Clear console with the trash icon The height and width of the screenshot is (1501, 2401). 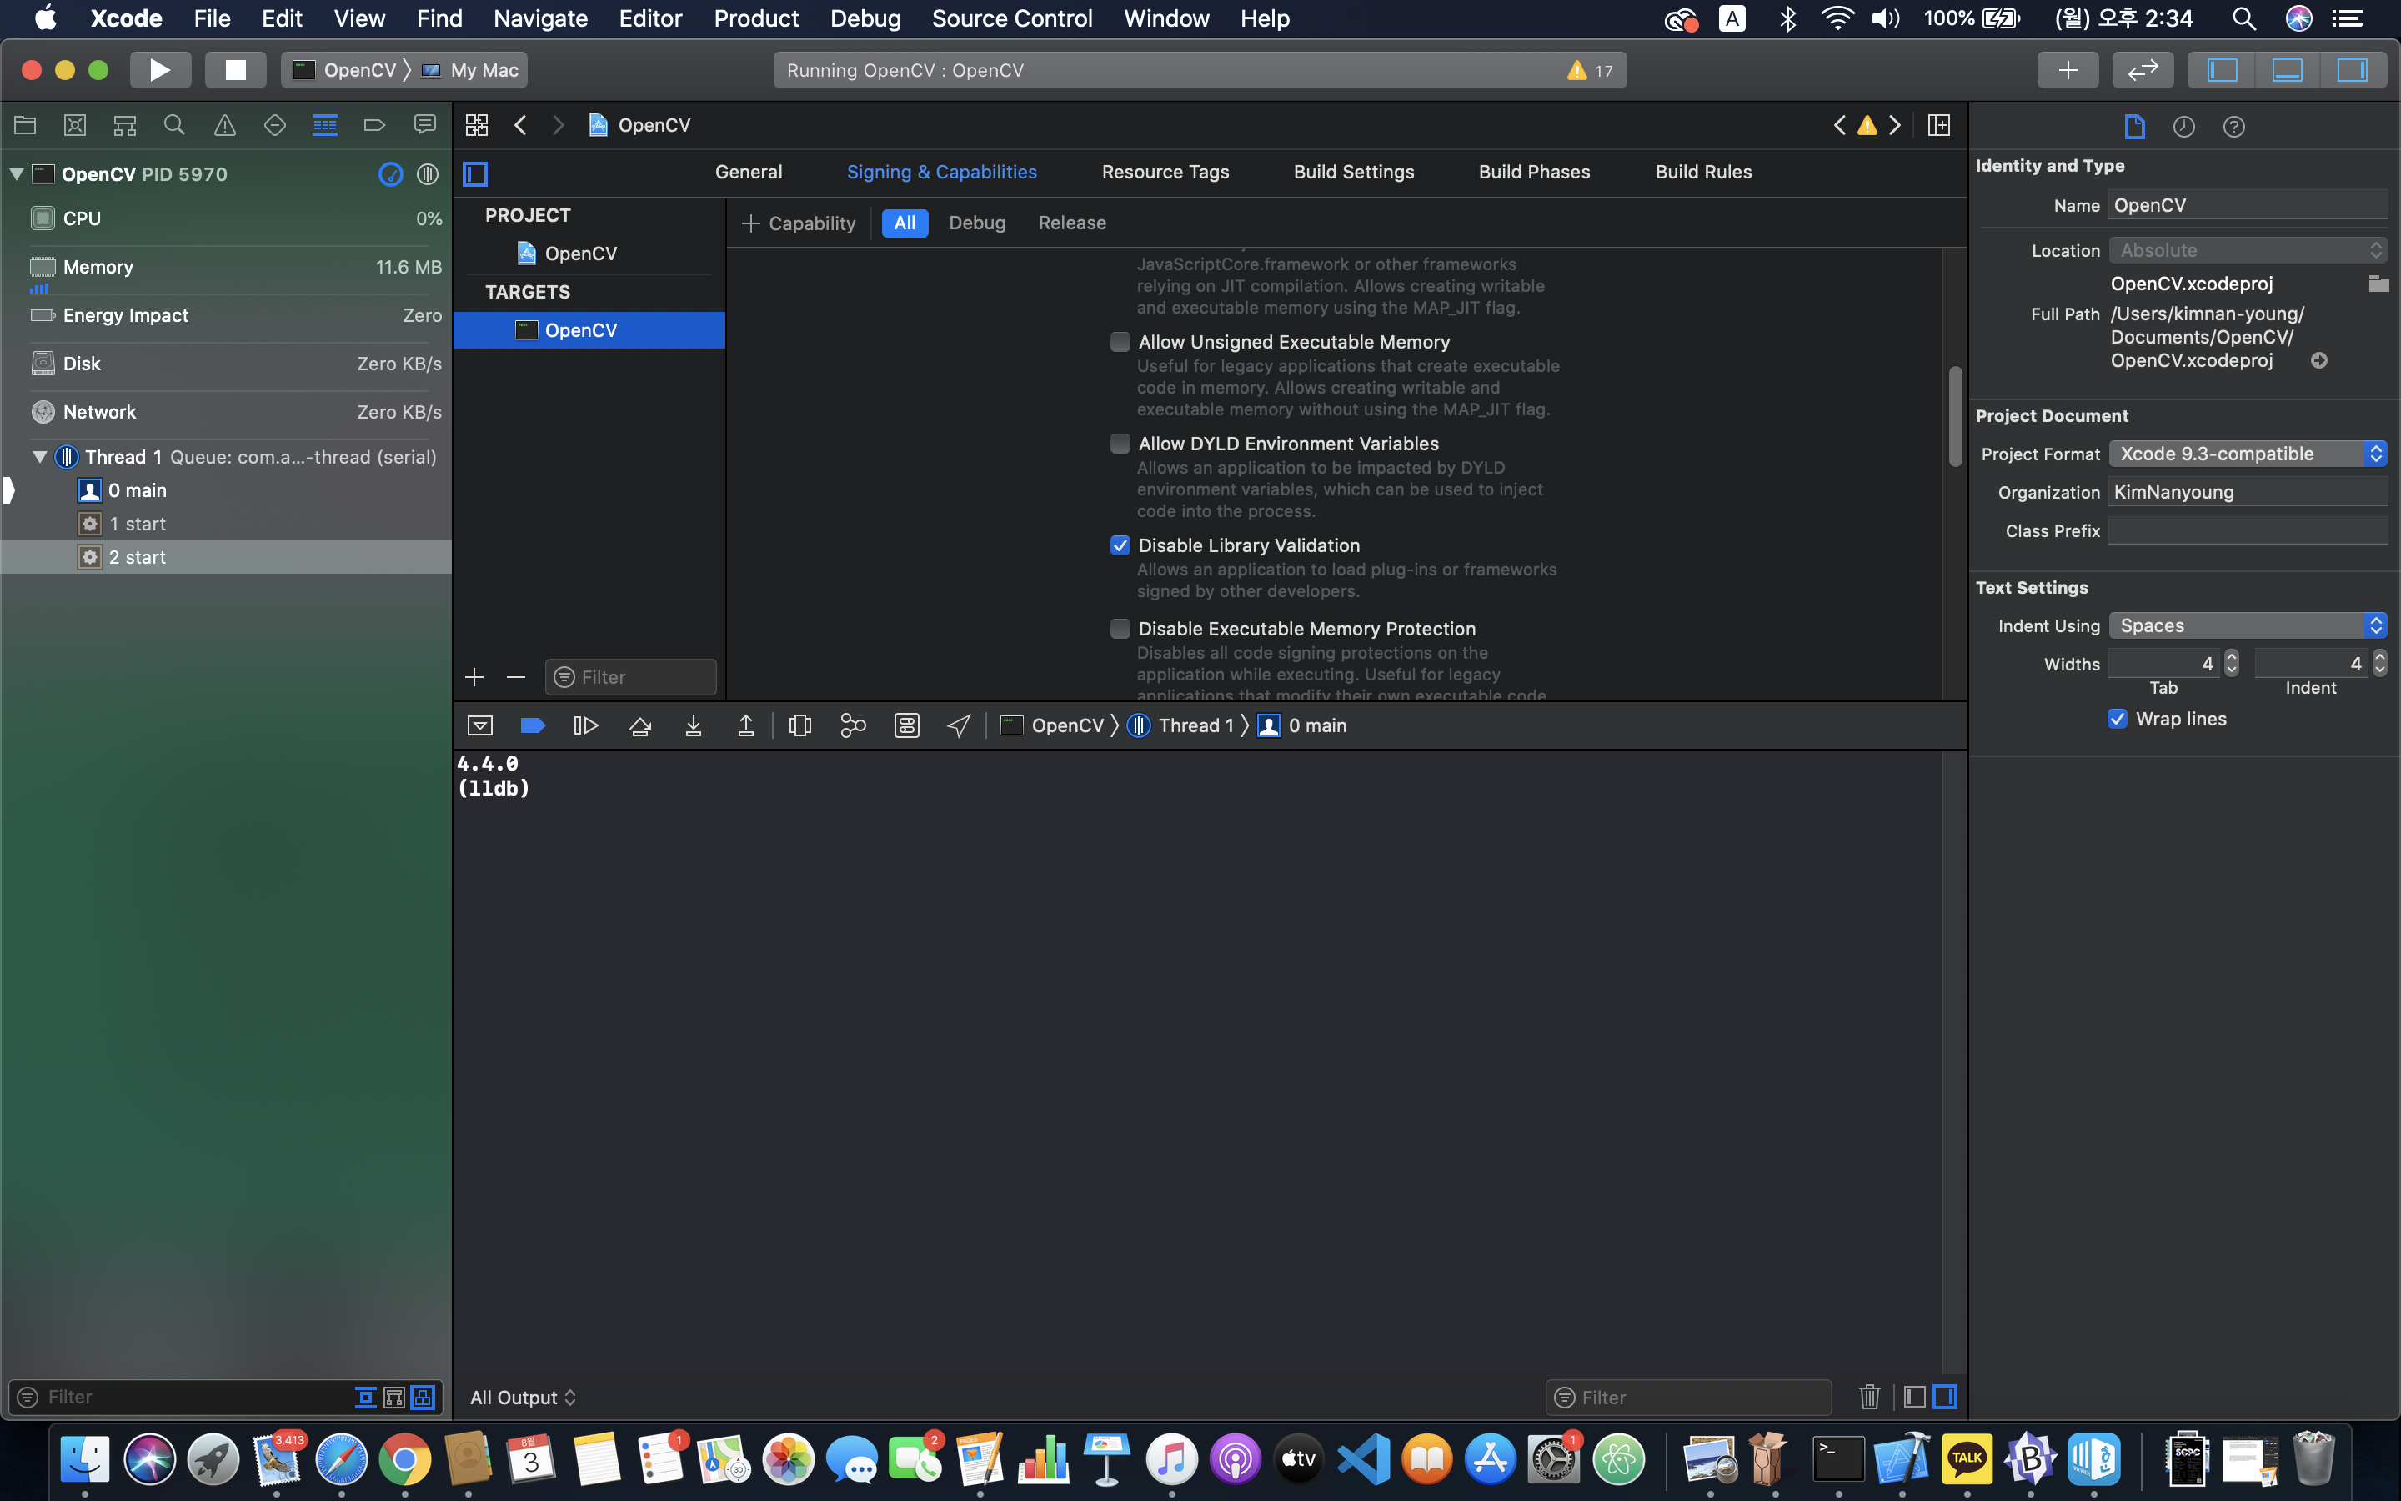[x=1869, y=1397]
